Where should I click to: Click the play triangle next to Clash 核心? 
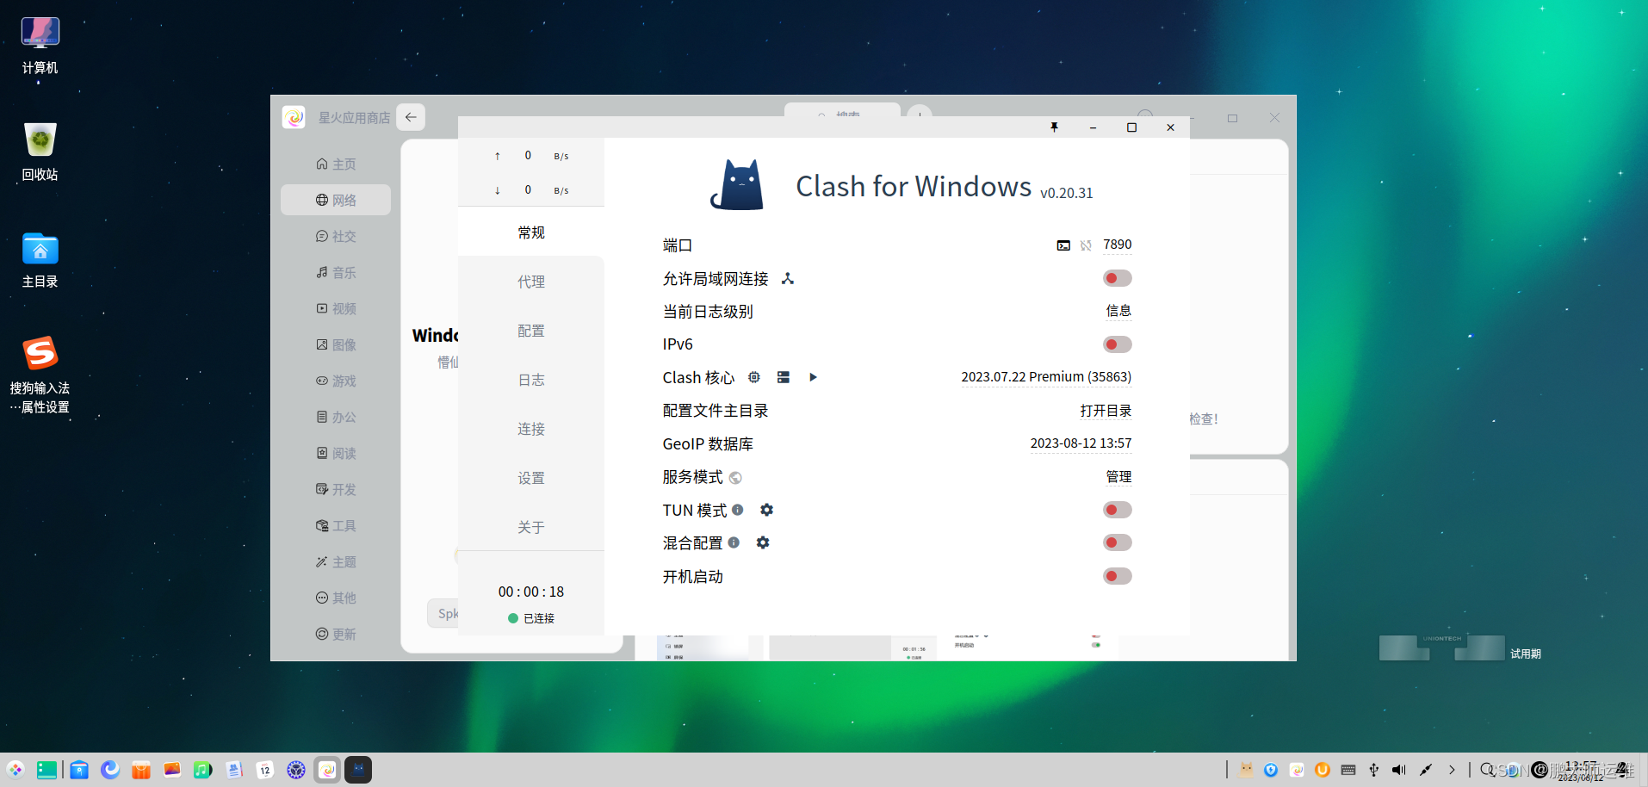pyautogui.click(x=813, y=377)
